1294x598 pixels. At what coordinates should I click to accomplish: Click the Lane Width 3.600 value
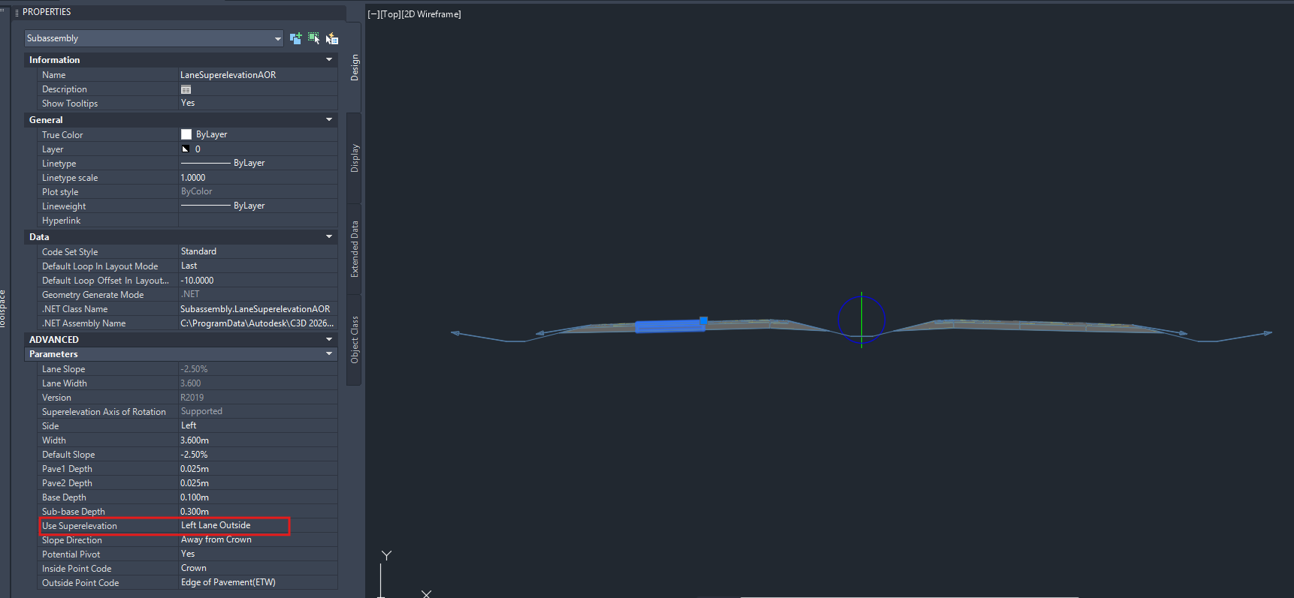coord(258,383)
